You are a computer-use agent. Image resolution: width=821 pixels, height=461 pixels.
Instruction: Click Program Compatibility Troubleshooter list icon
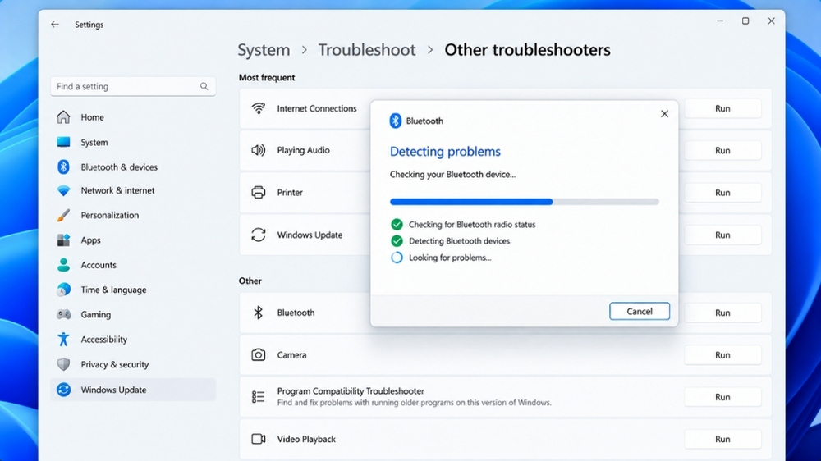(x=258, y=397)
